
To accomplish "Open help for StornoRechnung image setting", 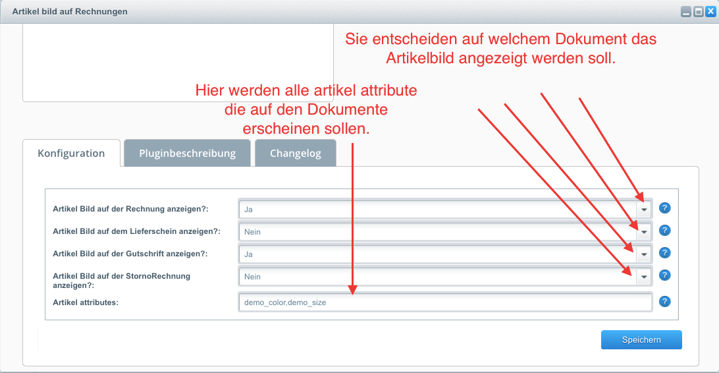I will point(664,275).
